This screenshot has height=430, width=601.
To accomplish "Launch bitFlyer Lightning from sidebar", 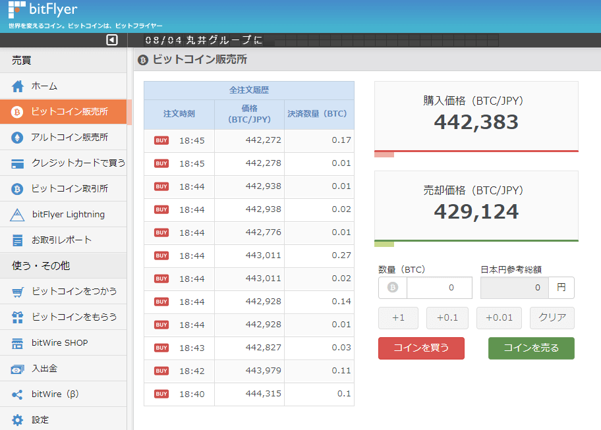I will tap(63, 214).
